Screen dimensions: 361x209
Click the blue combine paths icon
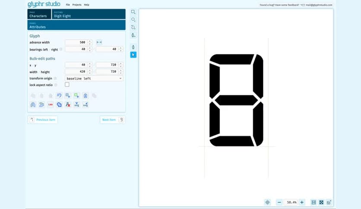click(x=59, y=105)
